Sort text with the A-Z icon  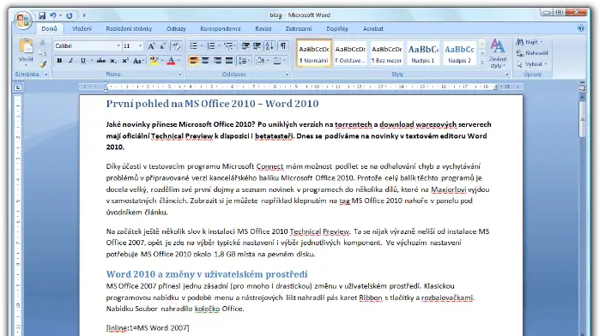(269, 46)
